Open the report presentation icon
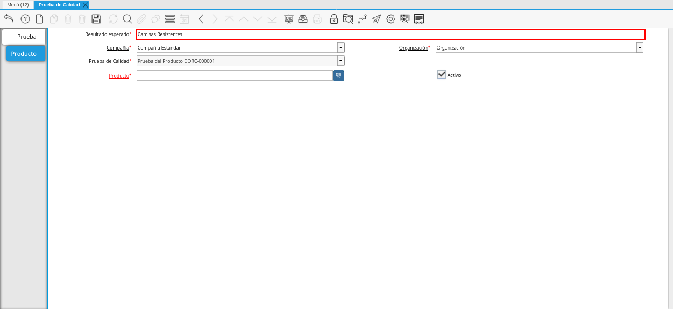This screenshot has width=673, height=309. pyautogui.click(x=289, y=19)
